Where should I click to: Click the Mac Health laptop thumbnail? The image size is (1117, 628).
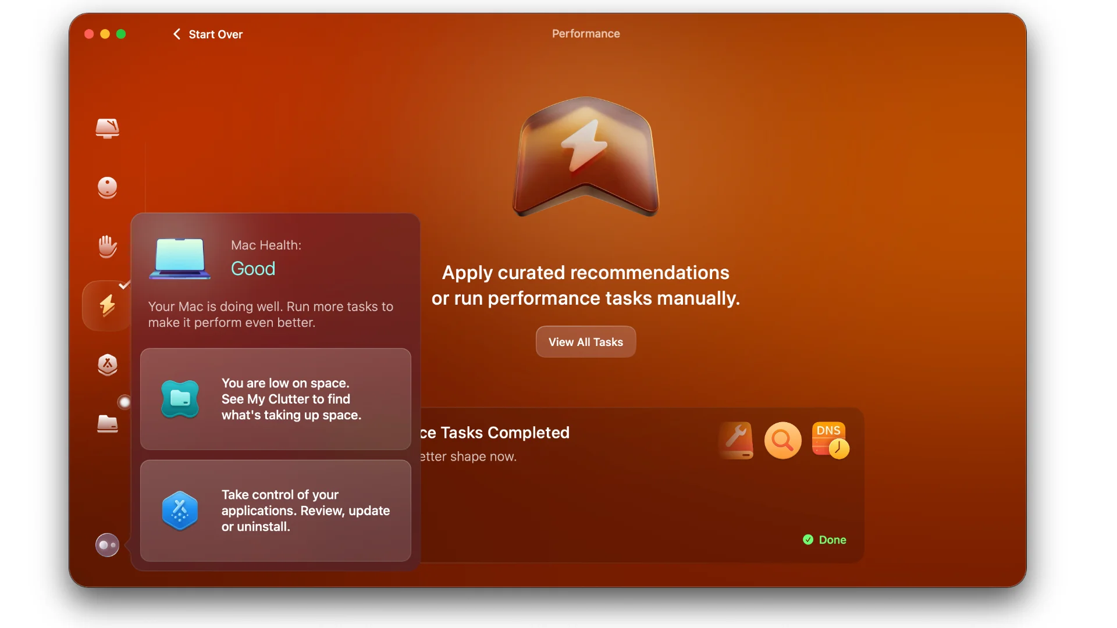(x=180, y=258)
